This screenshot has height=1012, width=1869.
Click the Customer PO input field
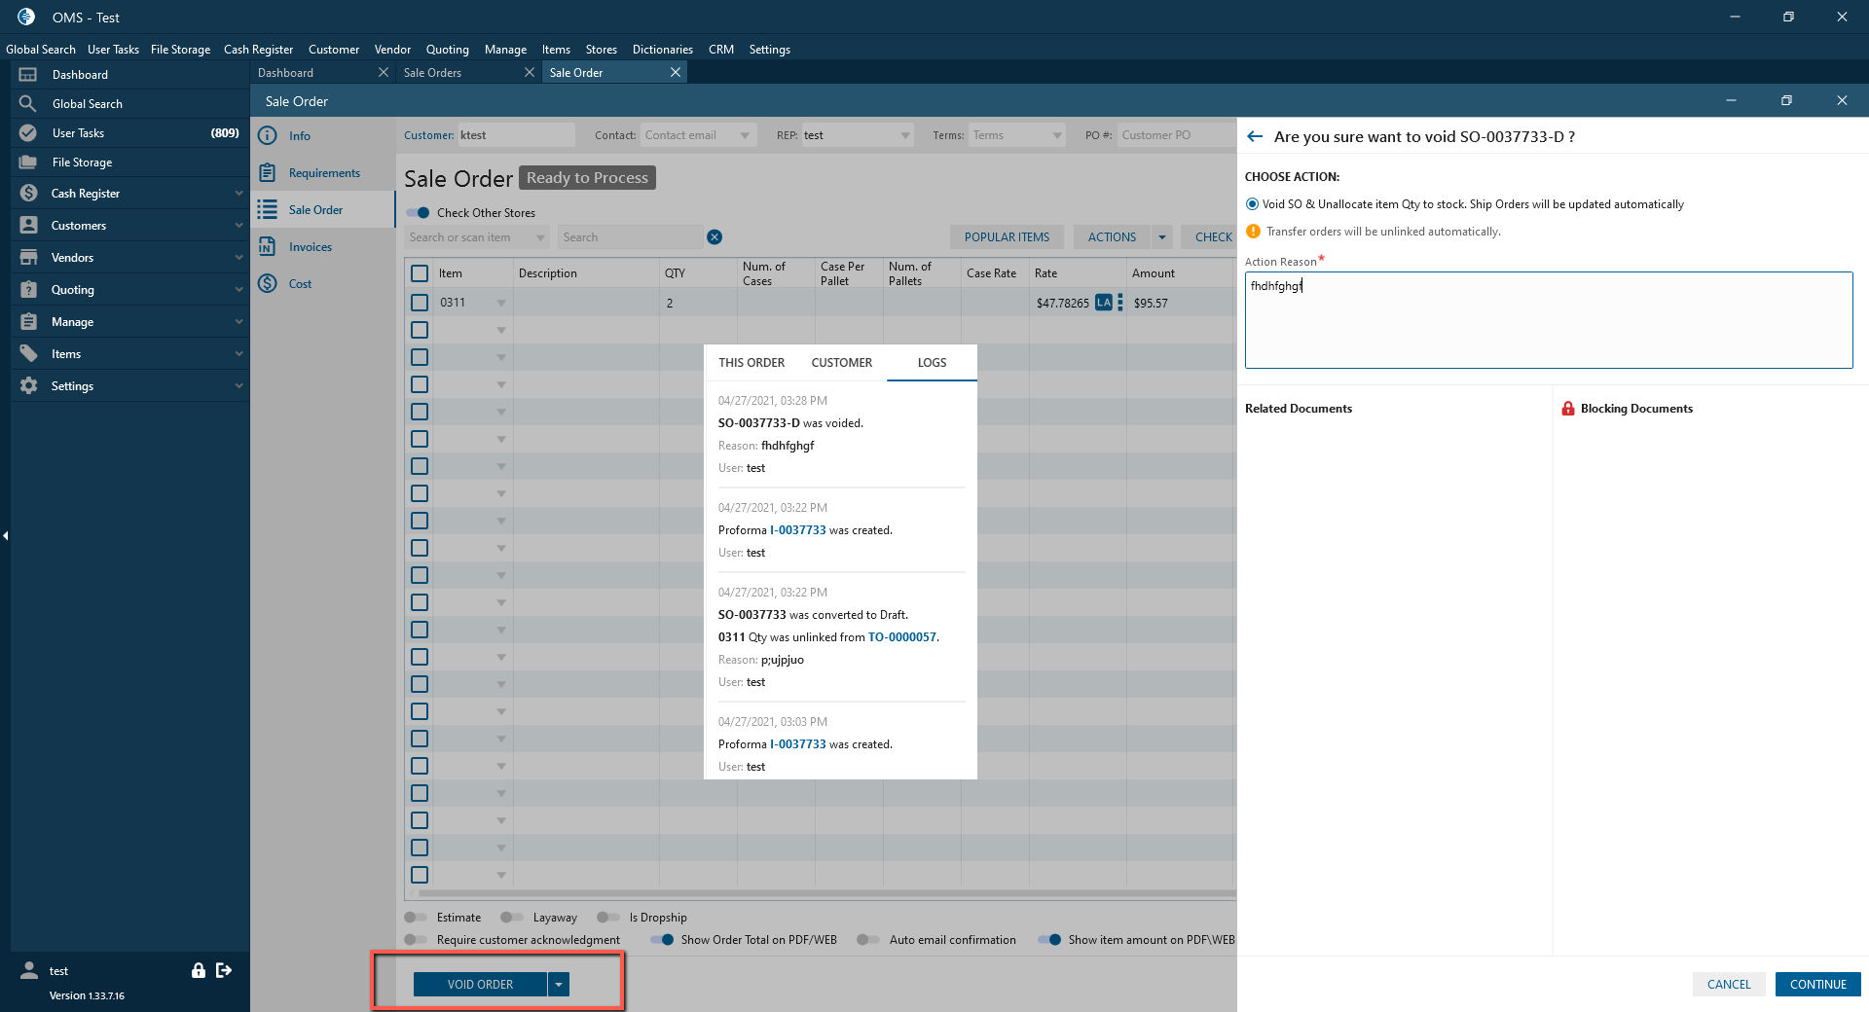tap(1175, 136)
